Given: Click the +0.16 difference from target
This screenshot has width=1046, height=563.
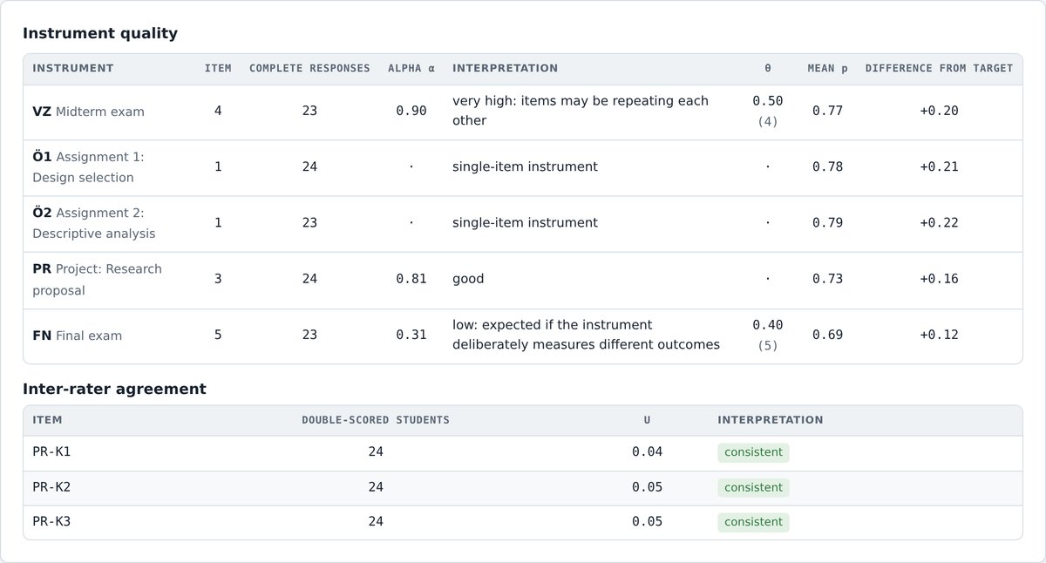Looking at the screenshot, I should [x=939, y=279].
